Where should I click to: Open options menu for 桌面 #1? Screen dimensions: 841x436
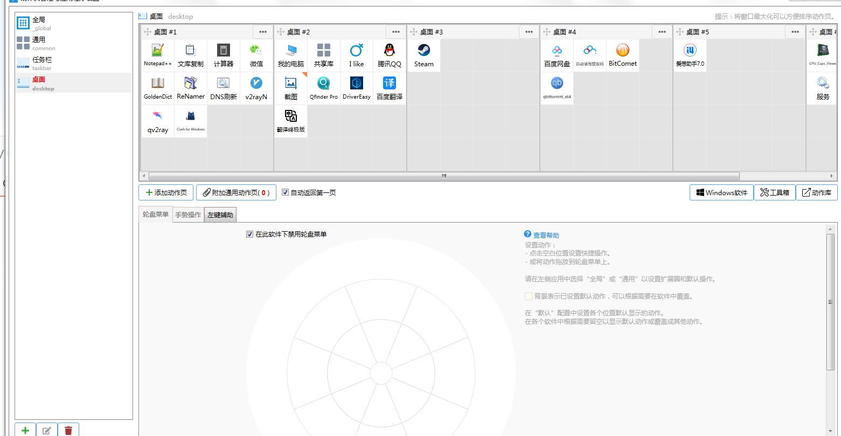tap(263, 31)
